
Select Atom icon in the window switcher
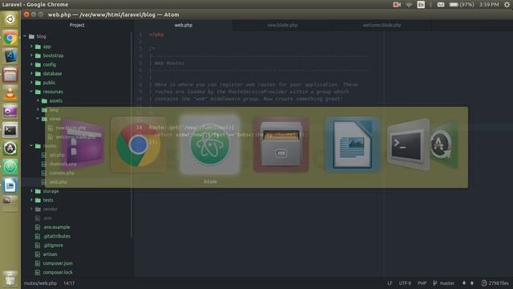click(x=210, y=144)
